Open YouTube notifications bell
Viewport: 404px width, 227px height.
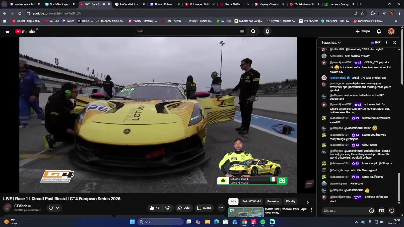(x=379, y=31)
